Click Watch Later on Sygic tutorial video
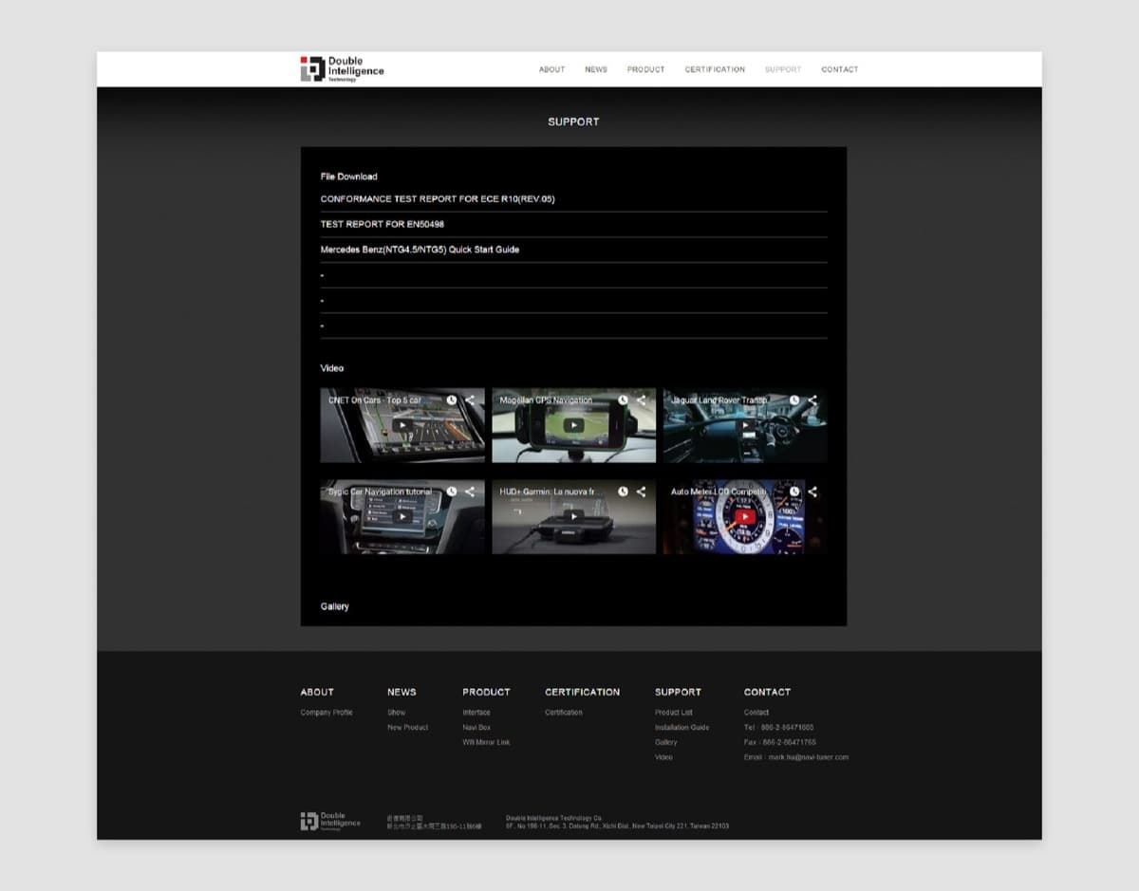 pos(452,492)
